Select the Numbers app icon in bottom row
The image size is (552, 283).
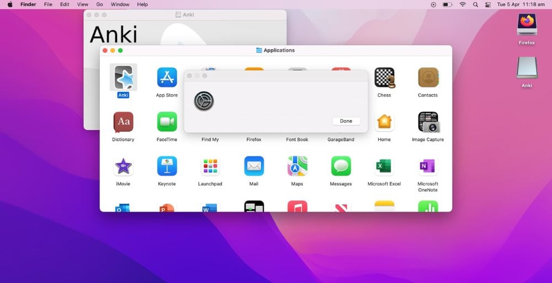pos(428,206)
